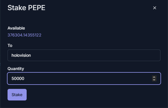Click the Available label
Screen dimensions: 168x108
point(16,28)
